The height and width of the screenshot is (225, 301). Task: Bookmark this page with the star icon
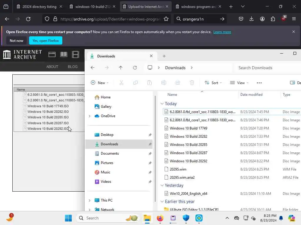pyautogui.click(x=166, y=19)
